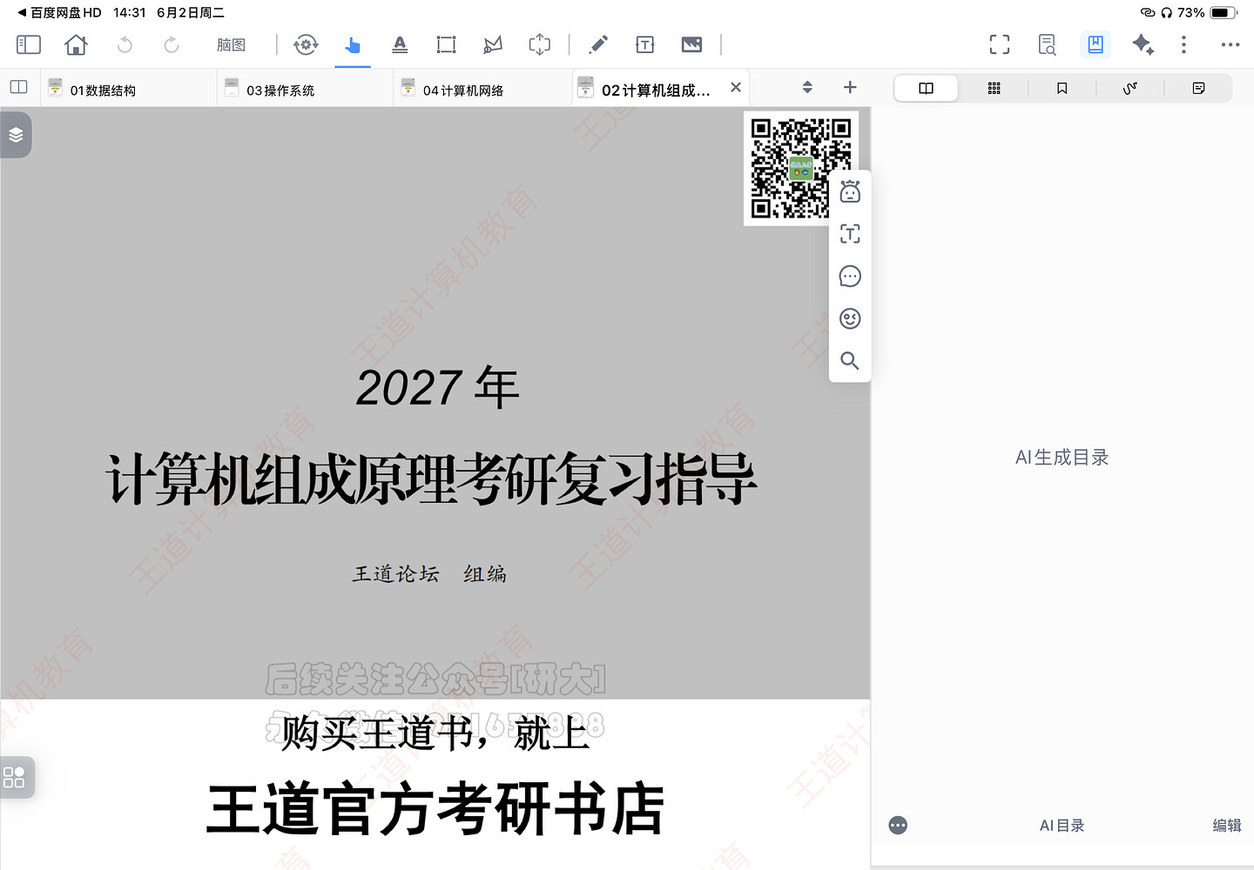The image size is (1254, 870).
Task: Click the title 计算机组成原理考研复习指导
Action: point(431,479)
